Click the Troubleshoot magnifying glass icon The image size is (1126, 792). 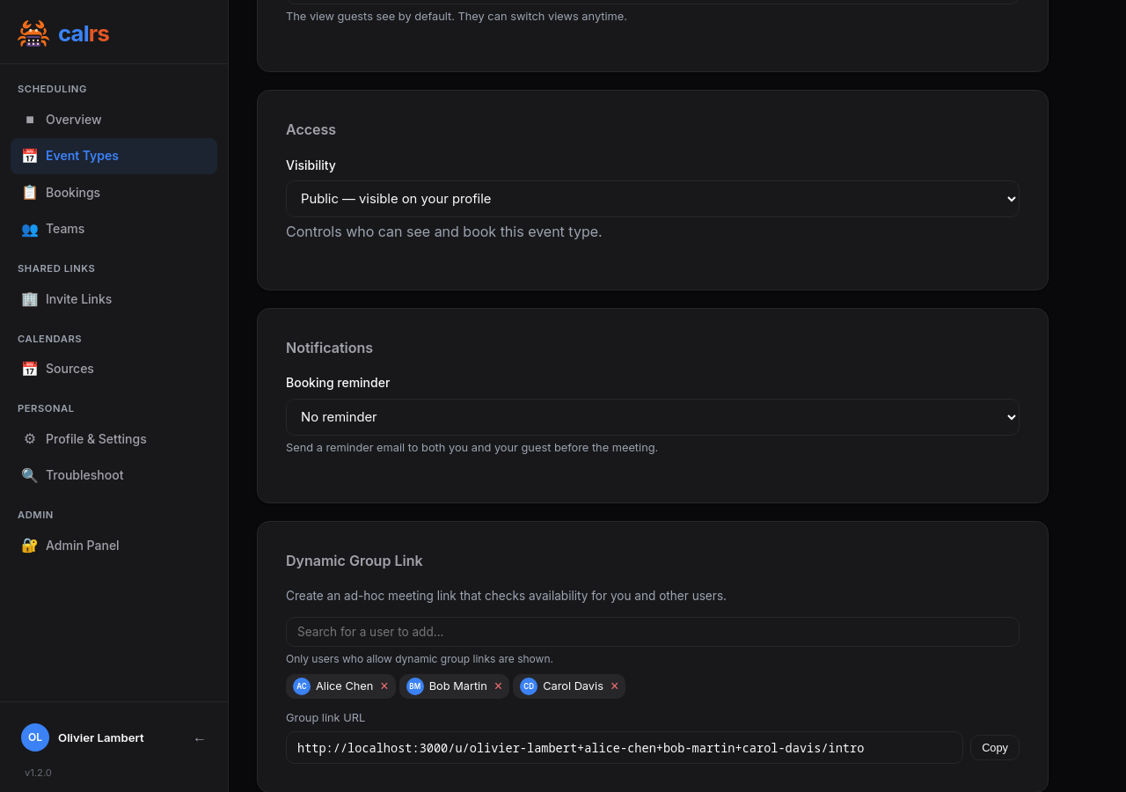coord(29,475)
